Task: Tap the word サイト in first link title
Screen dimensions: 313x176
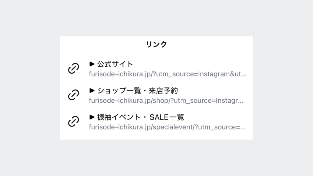Action: (x=122, y=64)
